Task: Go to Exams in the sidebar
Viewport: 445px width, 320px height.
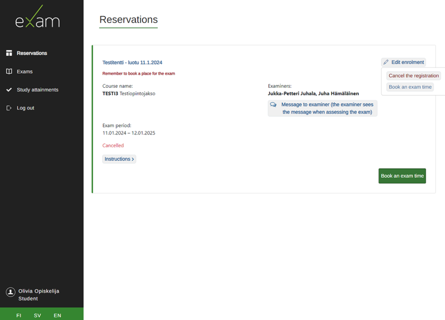Action: pos(25,72)
